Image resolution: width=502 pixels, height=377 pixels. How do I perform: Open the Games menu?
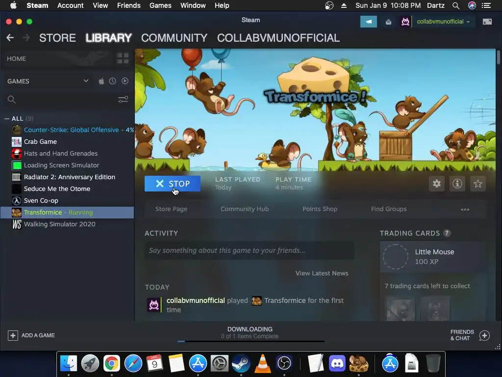(x=160, y=5)
